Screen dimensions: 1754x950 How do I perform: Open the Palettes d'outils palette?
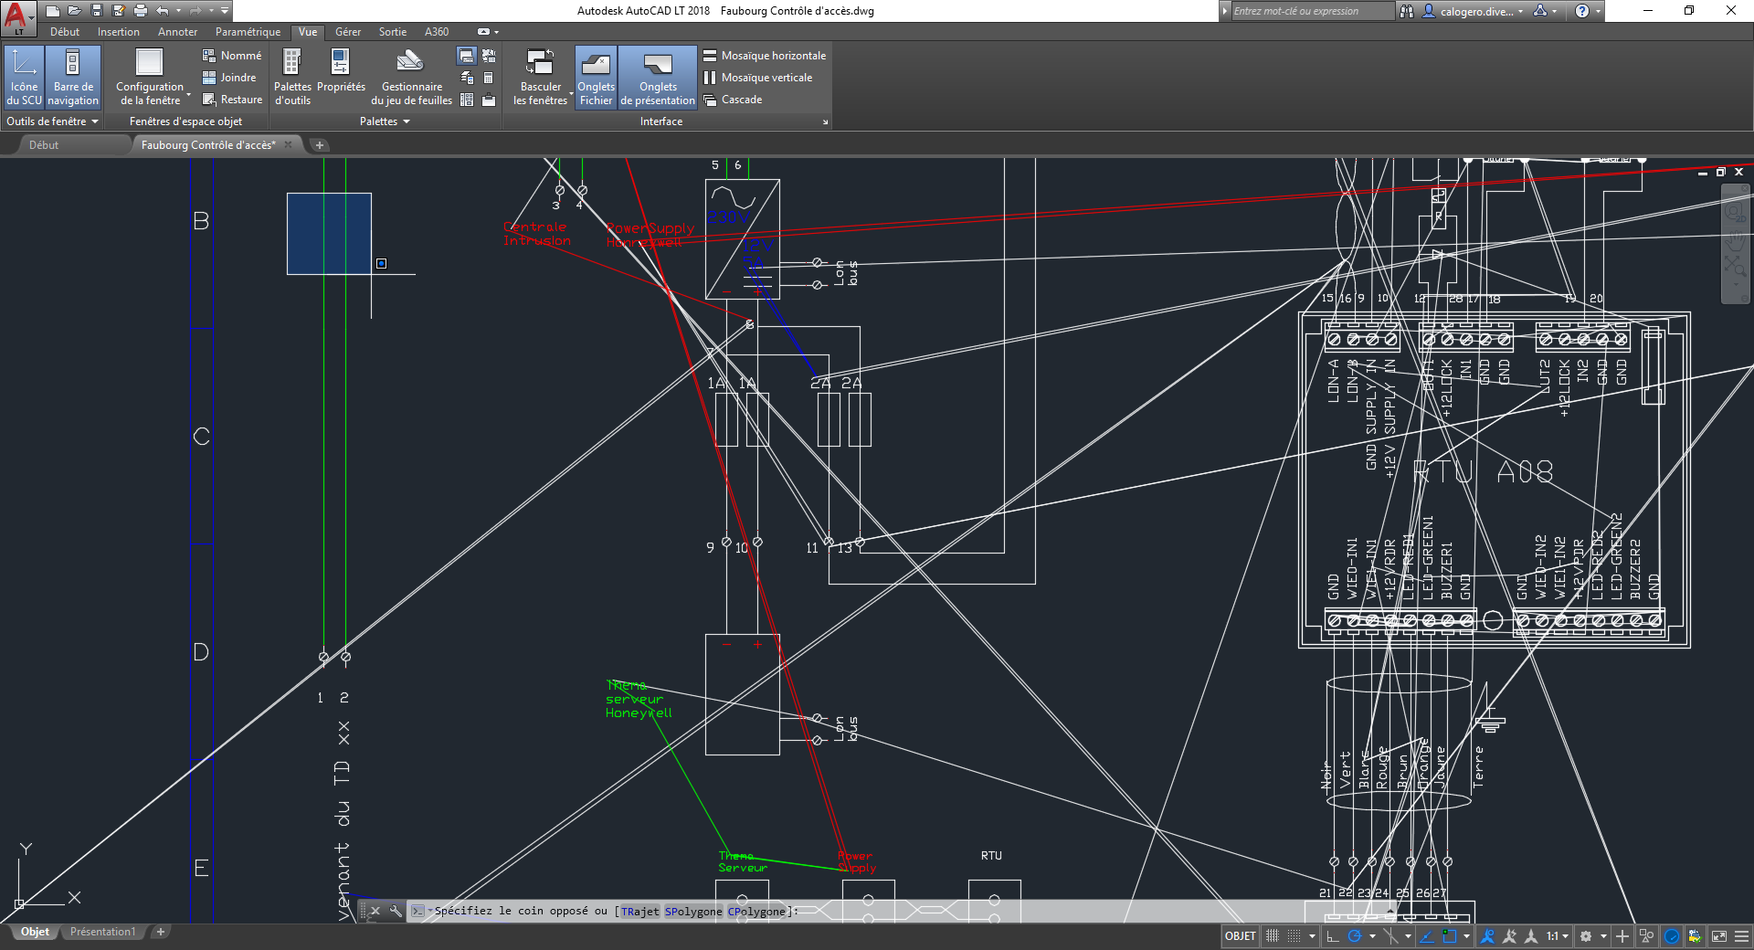[x=292, y=78]
